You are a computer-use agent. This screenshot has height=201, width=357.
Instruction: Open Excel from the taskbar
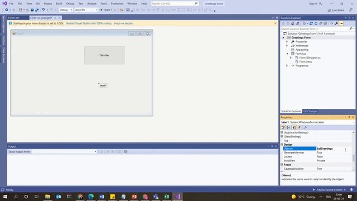[x=167, y=197]
